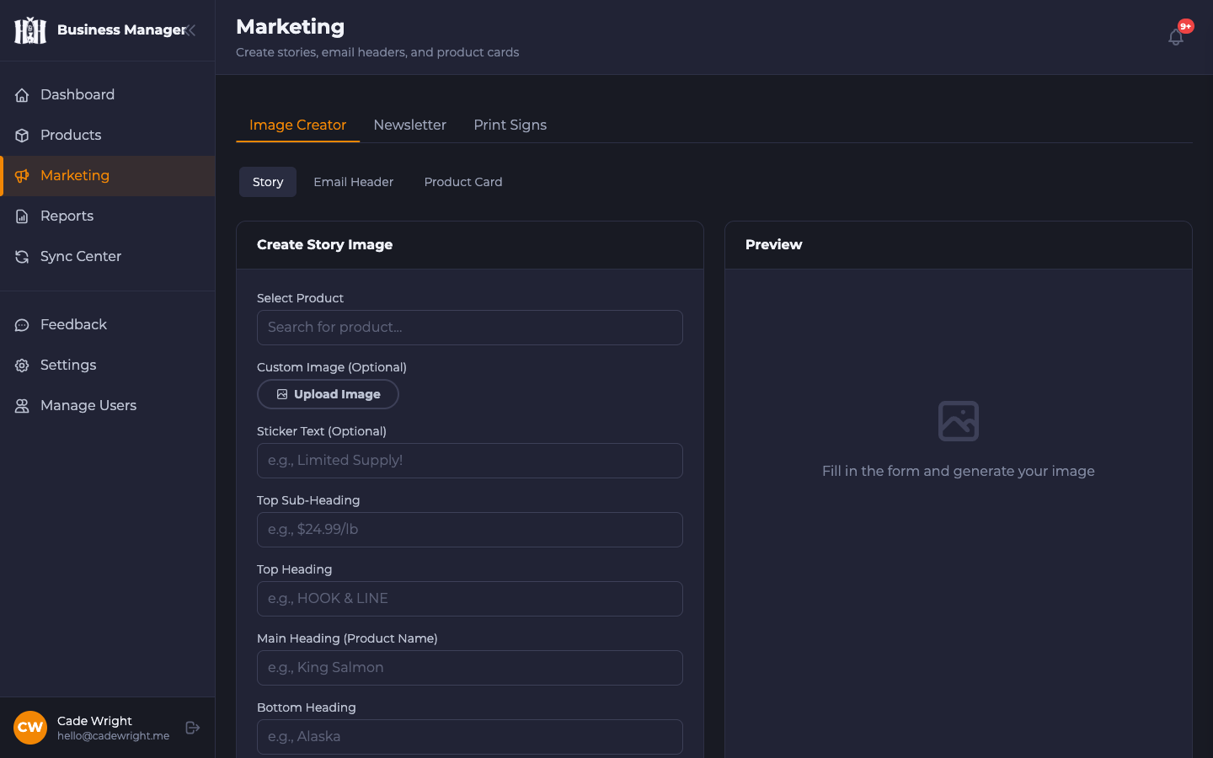Screen dimensions: 1213x758
Task: Open the Reports section
Action: 108,216
